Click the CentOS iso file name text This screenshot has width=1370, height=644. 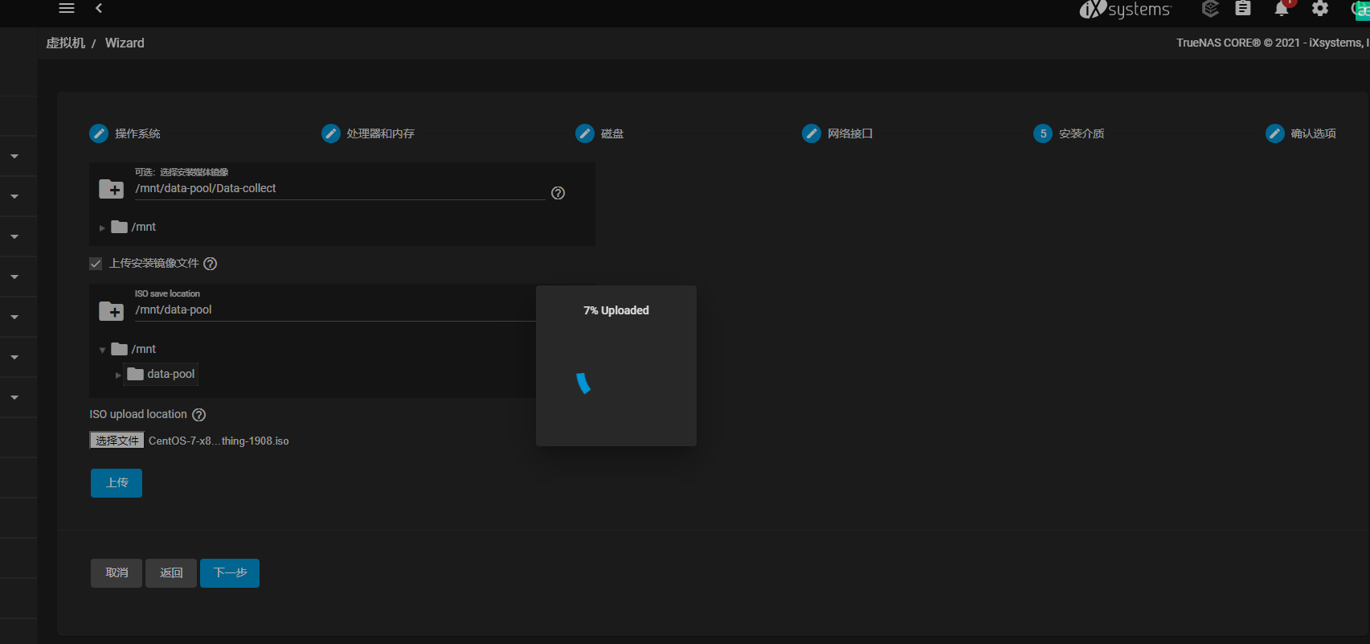(219, 441)
